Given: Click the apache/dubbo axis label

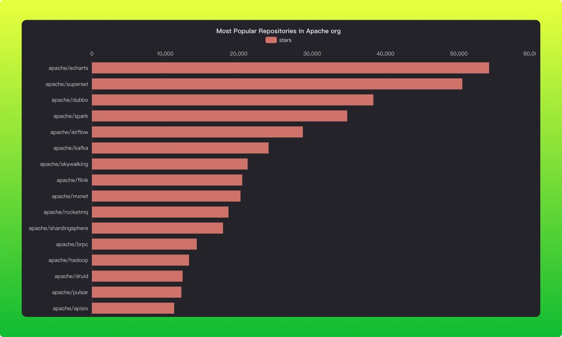Looking at the screenshot, I should [x=70, y=100].
